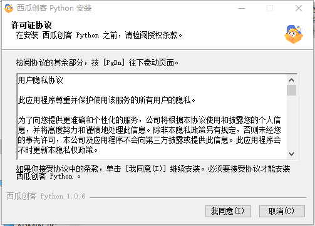Click the license scrollbar down arrow
Viewport: 315px width, 226px height.
(291, 154)
